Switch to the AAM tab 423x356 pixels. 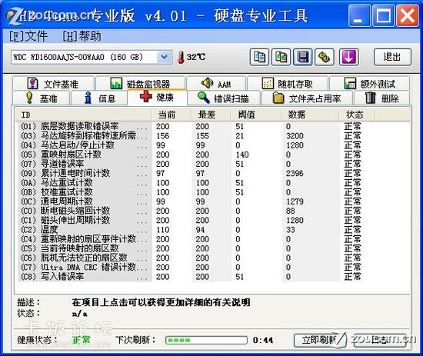[x=216, y=84]
